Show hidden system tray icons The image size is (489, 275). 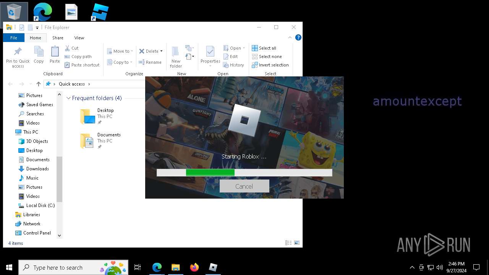(412, 267)
